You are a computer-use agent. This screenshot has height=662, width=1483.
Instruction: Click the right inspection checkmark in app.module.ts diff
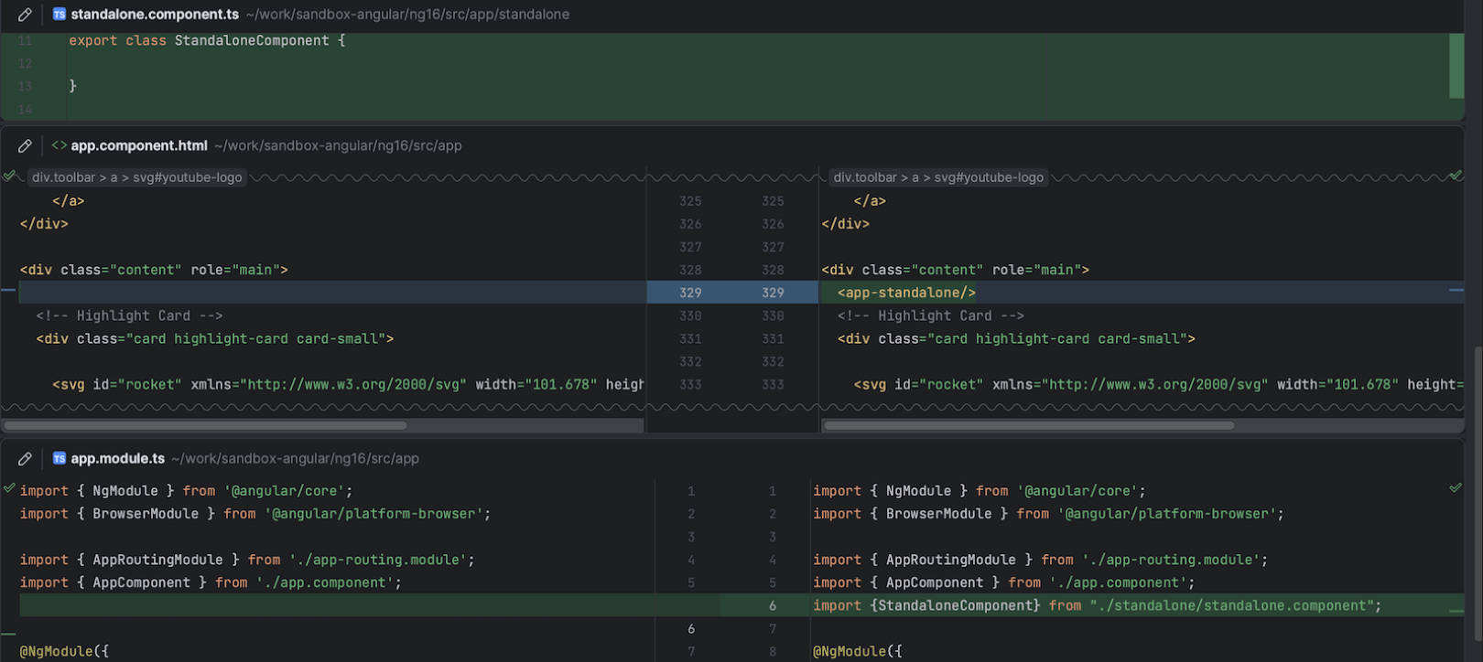click(1456, 488)
